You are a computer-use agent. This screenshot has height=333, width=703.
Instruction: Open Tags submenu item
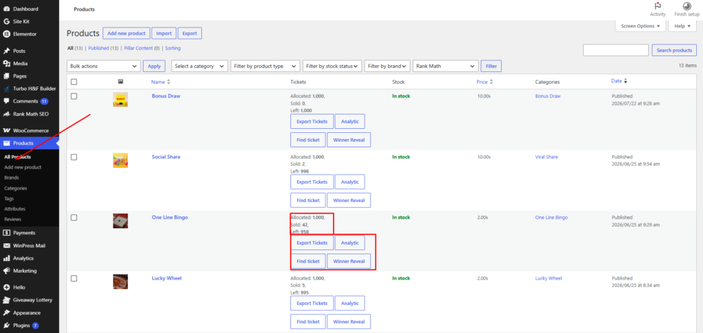8,198
